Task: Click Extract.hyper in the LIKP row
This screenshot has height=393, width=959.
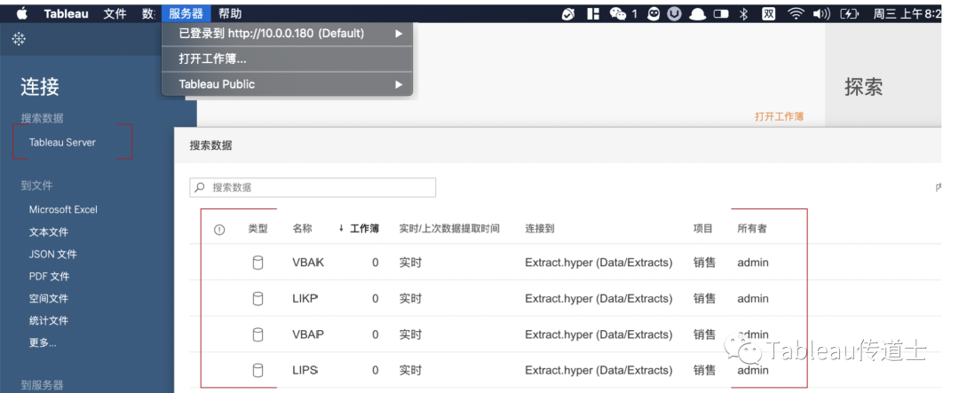Action: (598, 298)
